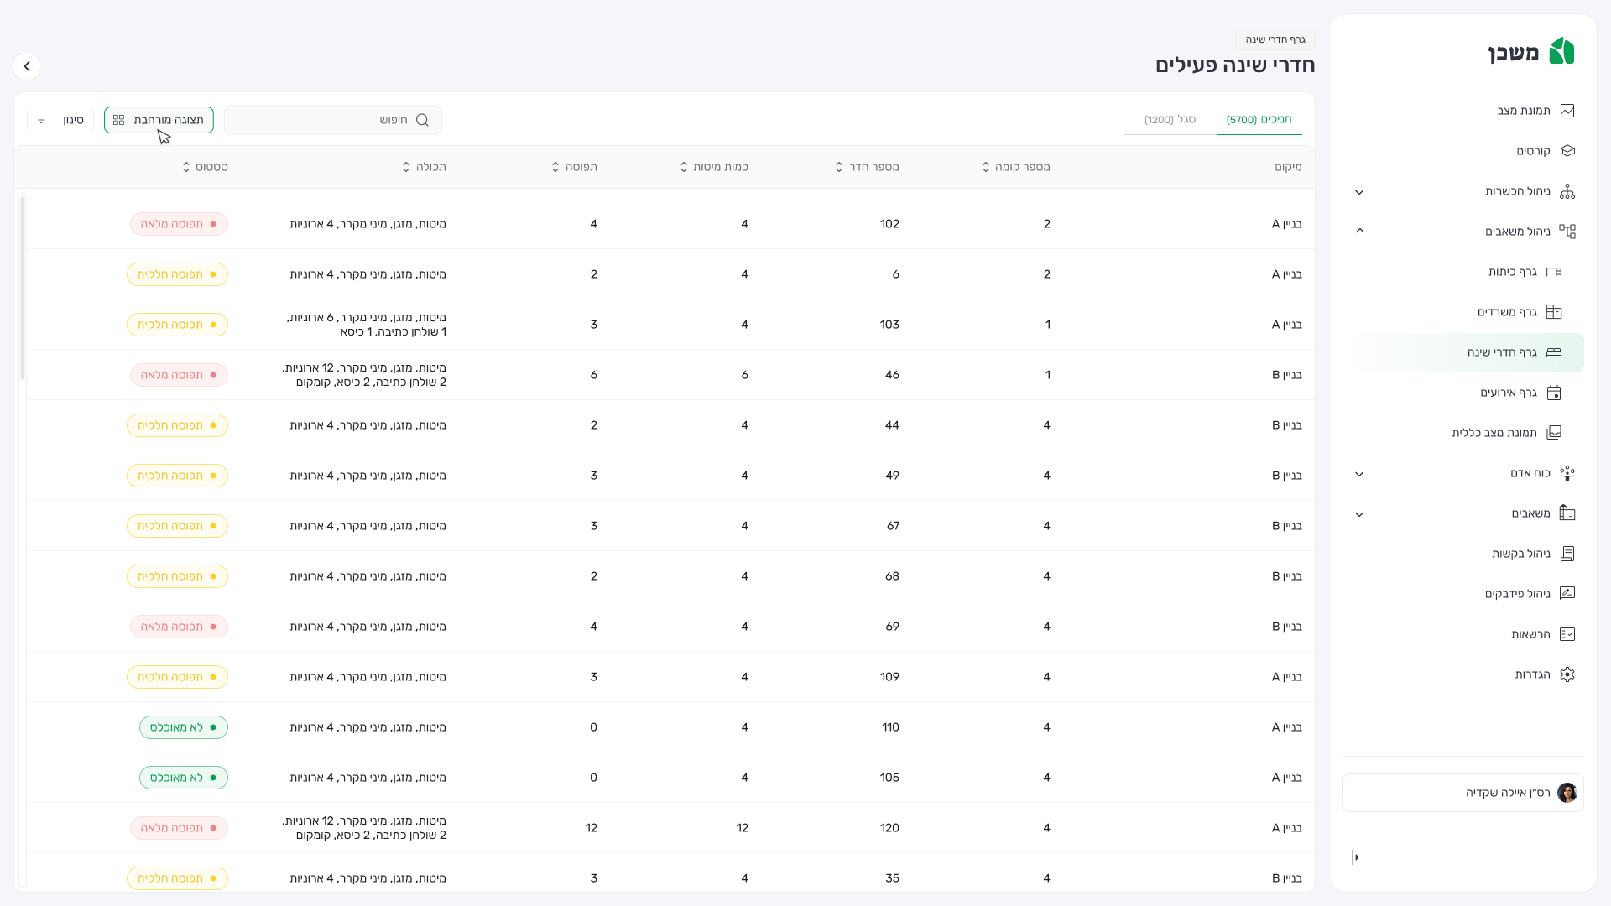Image resolution: width=1611 pixels, height=906 pixels.
Task: Collapse ניהול משאבים section chevron
Action: click(1359, 231)
